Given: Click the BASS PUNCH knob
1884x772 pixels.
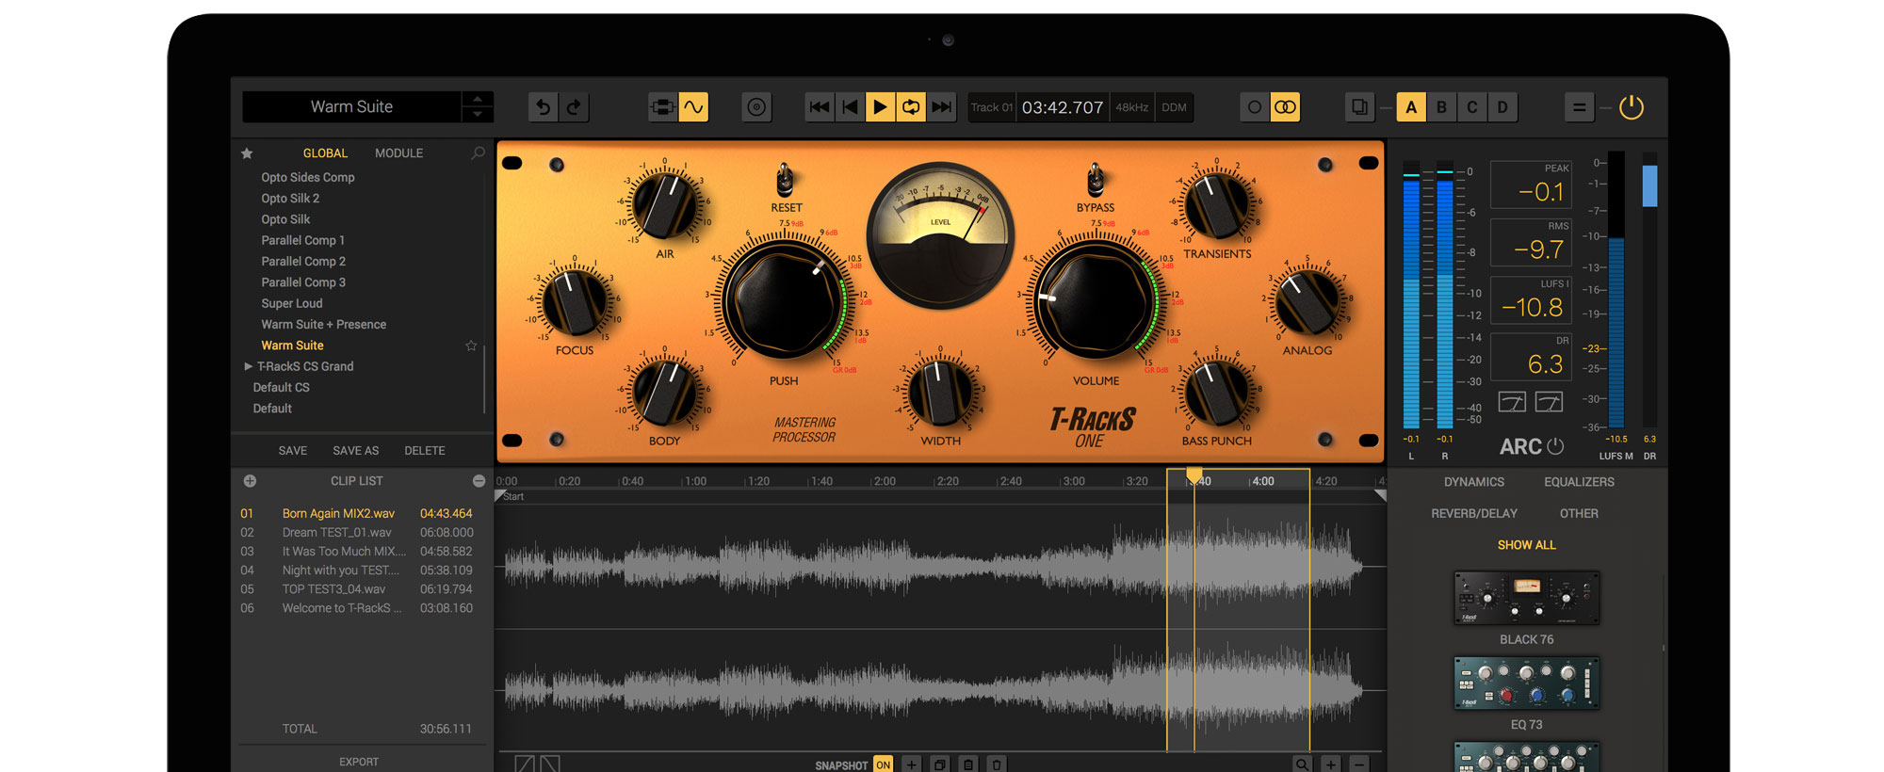Looking at the screenshot, I should (1216, 393).
